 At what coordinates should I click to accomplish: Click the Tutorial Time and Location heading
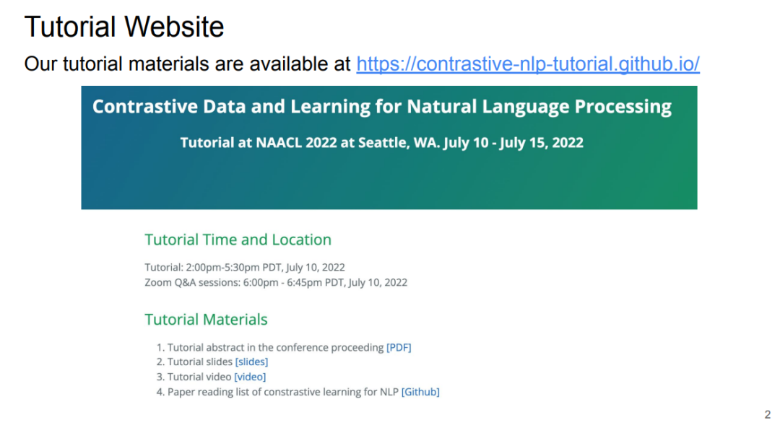(x=238, y=240)
